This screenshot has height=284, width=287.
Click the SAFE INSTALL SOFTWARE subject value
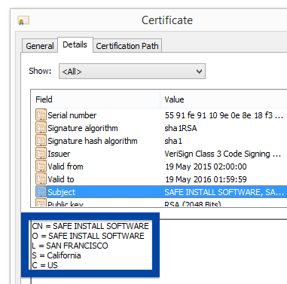point(224,192)
